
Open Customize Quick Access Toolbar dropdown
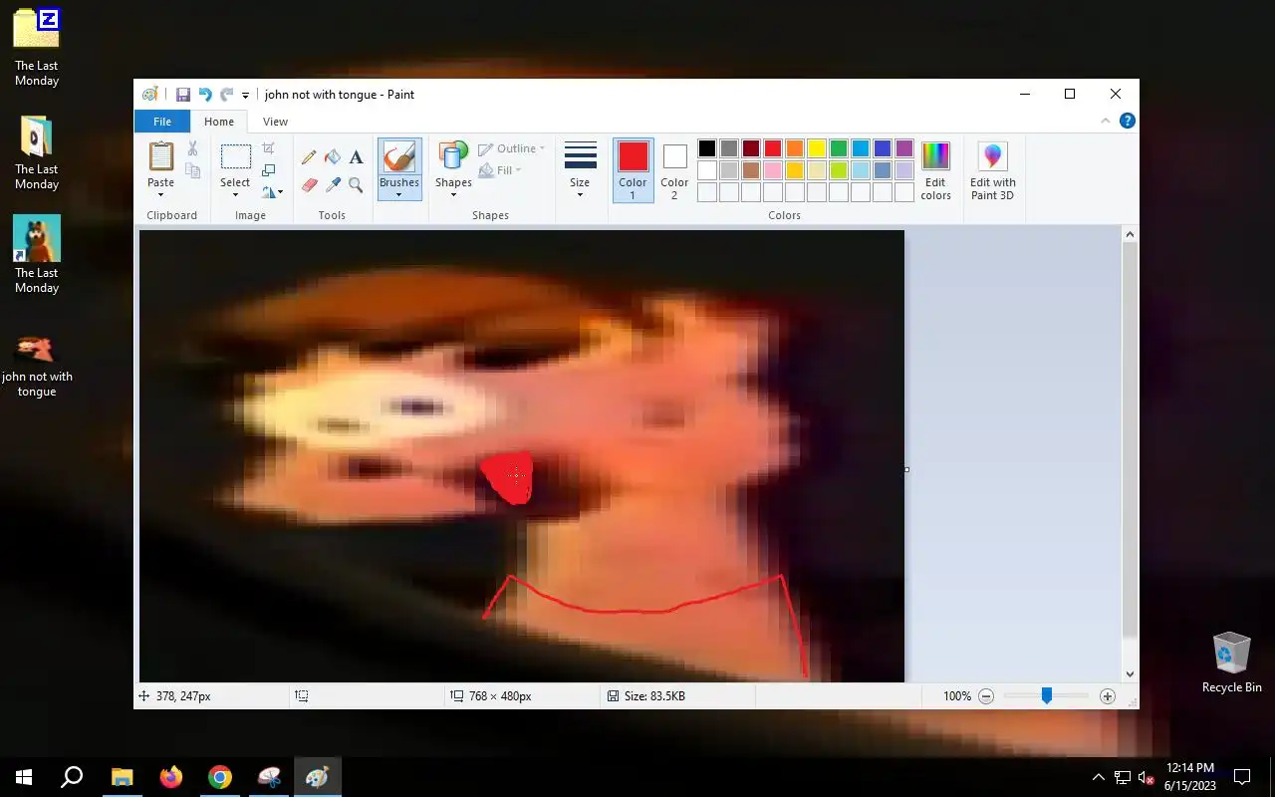[245, 96]
